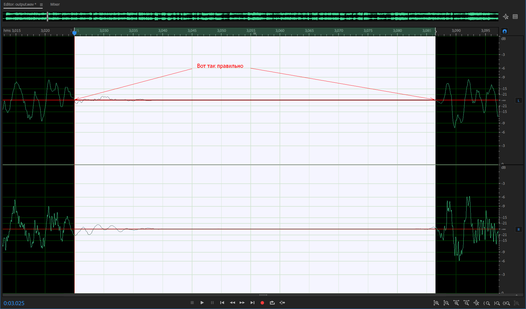526x309 pixels.
Task: Fast forward the audio
Action: tap(242, 303)
